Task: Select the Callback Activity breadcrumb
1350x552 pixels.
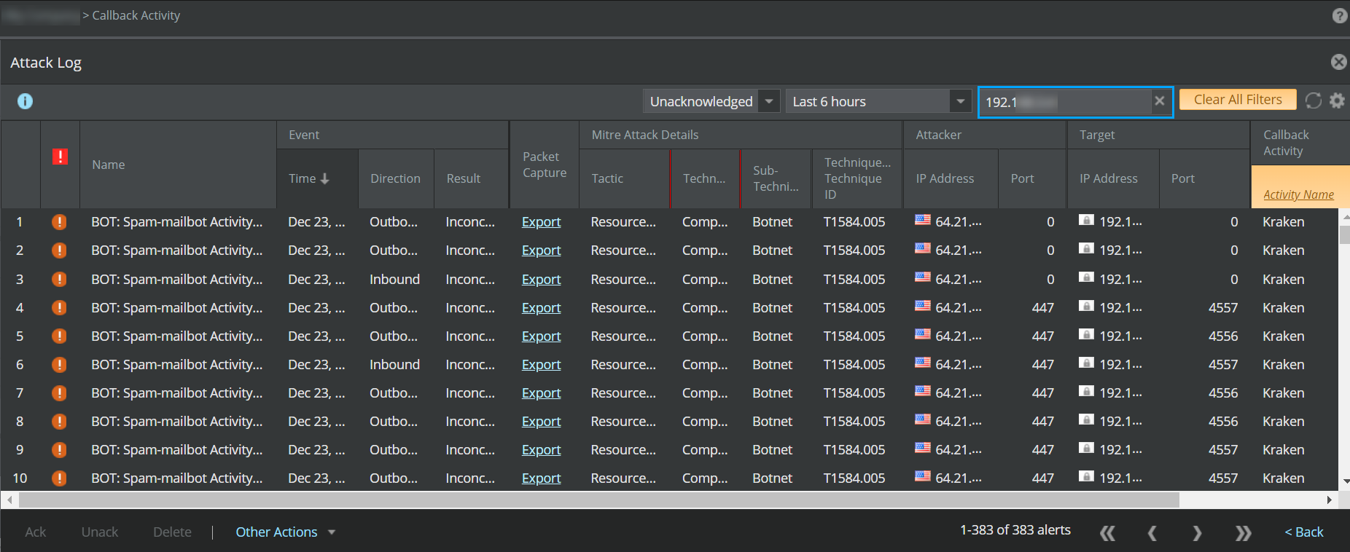Action: pos(136,15)
